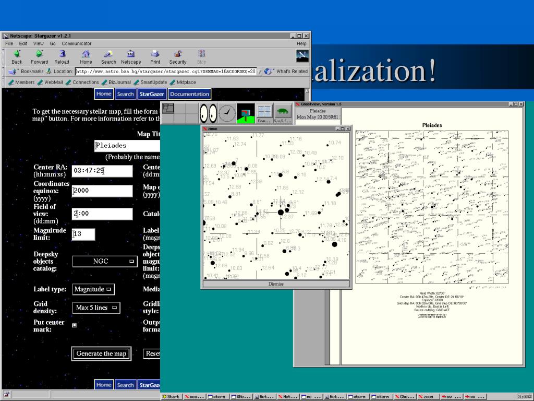Click the Map Title field containing Pleiades

[127, 146]
